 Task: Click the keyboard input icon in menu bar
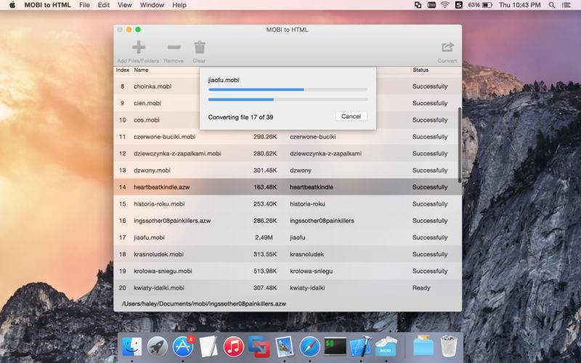[x=431, y=5]
